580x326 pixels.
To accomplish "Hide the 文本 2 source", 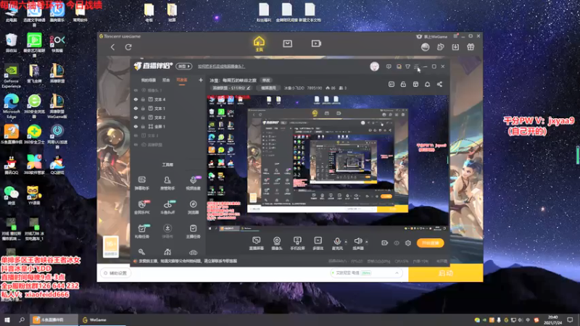I will tap(136, 117).
